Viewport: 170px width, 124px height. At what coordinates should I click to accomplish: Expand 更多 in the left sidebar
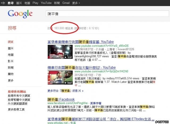(x=11, y=81)
